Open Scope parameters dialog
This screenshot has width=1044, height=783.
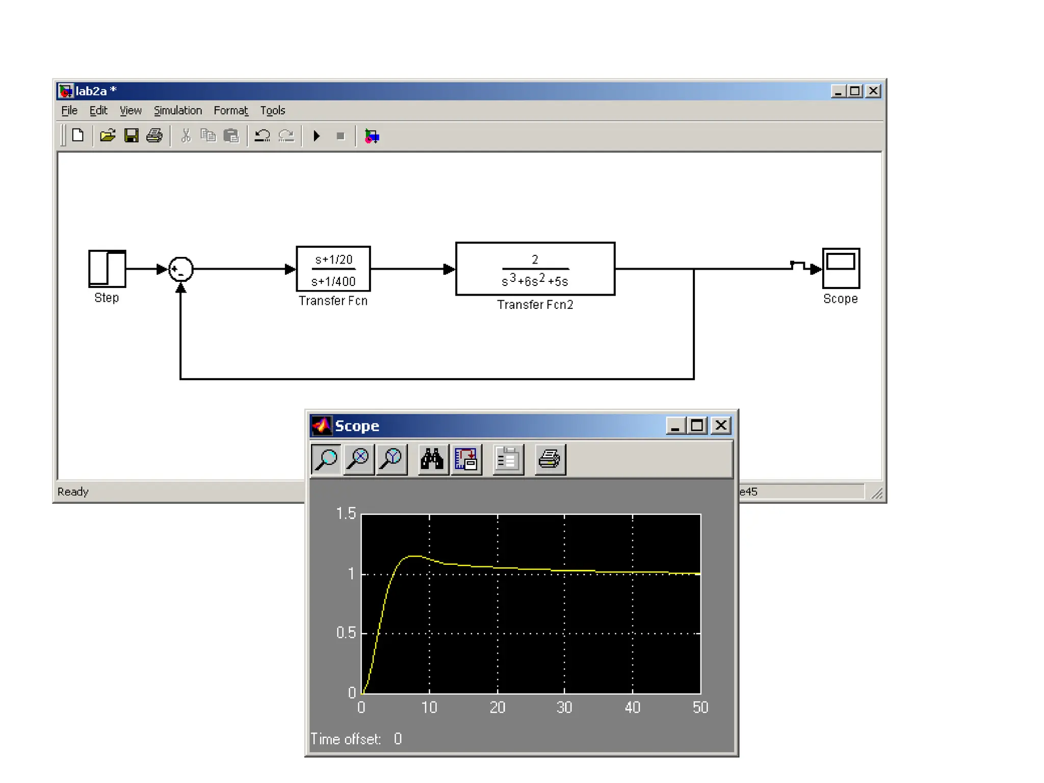508,459
